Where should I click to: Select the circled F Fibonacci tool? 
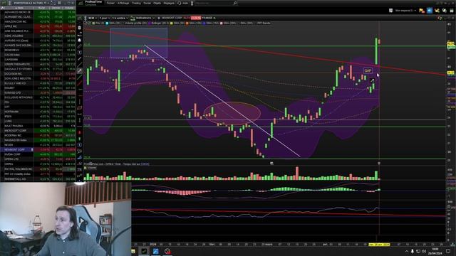coord(79,145)
